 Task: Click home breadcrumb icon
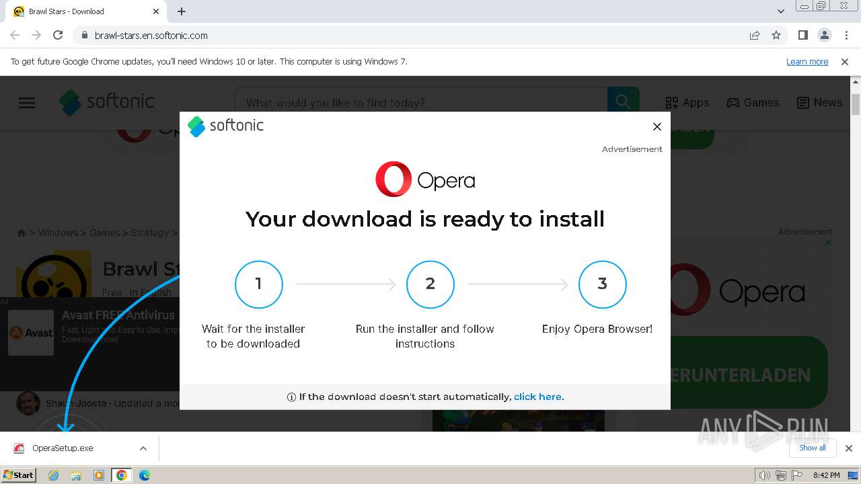[x=22, y=233]
